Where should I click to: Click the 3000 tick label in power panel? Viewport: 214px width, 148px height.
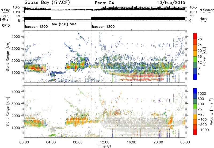click(16, 49)
